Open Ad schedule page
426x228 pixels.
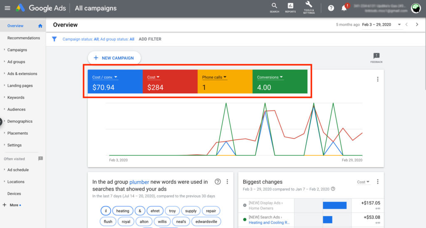(x=18, y=170)
